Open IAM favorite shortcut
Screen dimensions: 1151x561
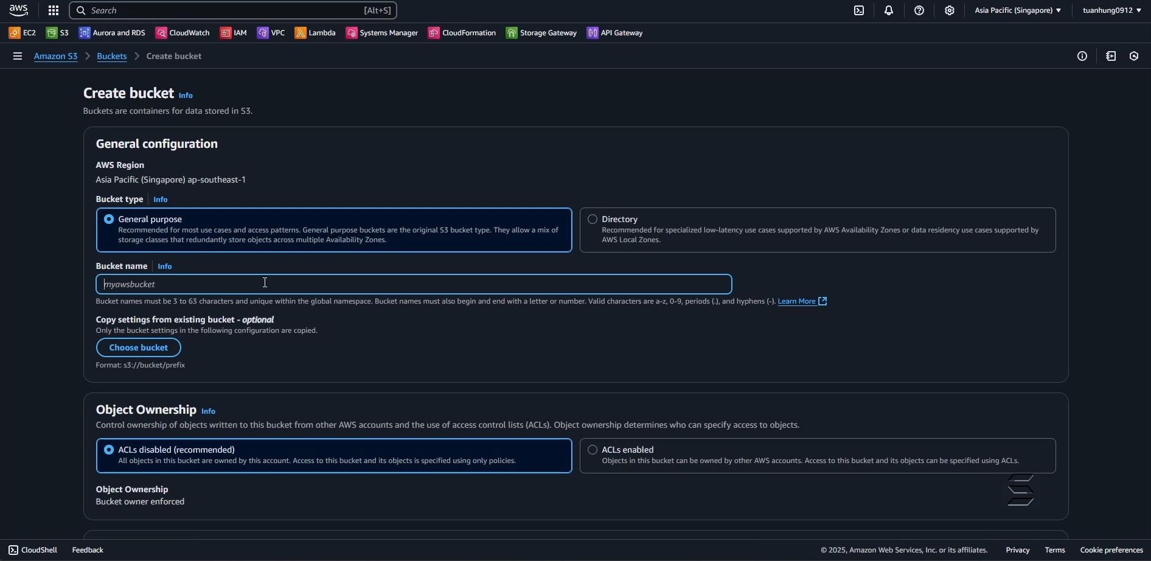pos(234,33)
